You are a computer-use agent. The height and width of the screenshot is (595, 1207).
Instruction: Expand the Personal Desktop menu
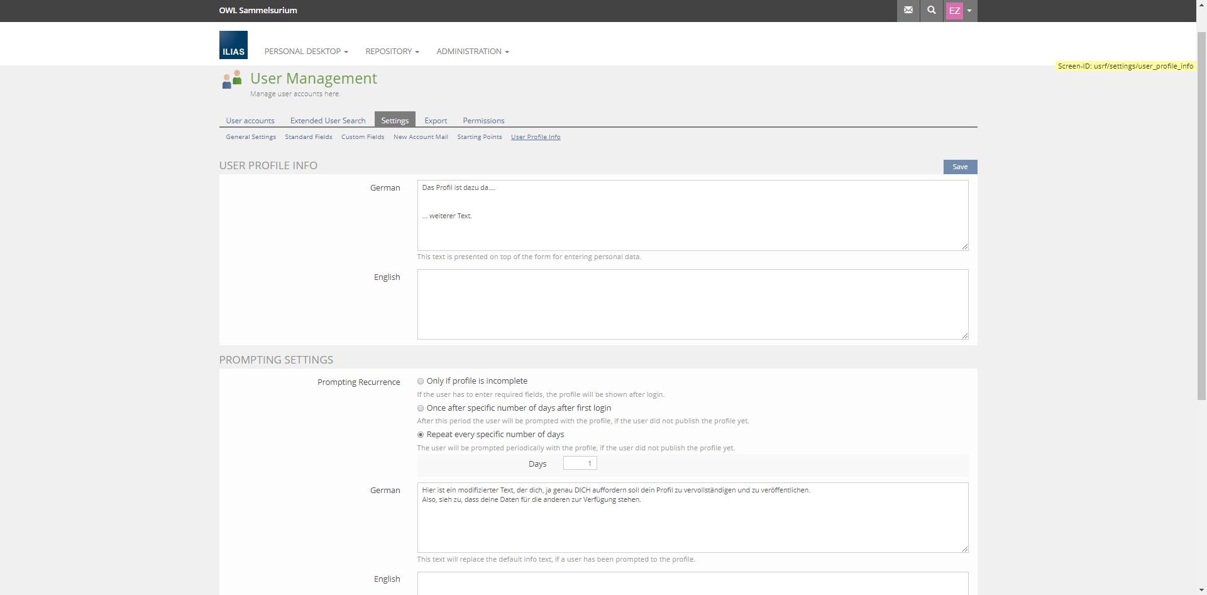pyautogui.click(x=306, y=52)
